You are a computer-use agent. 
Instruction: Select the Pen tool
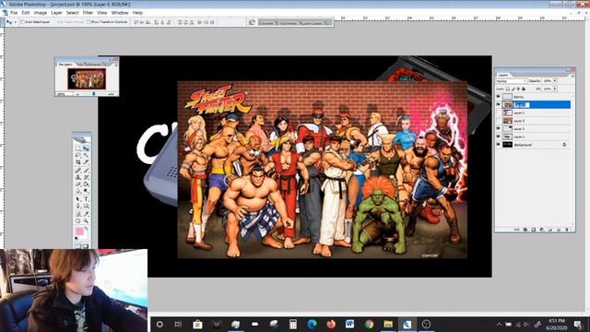[x=77, y=207]
